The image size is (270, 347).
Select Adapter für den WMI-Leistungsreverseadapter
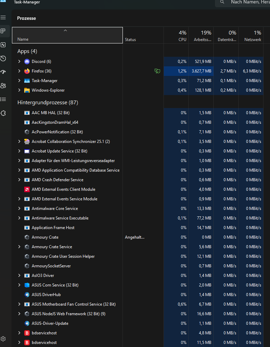click(x=138, y=161)
